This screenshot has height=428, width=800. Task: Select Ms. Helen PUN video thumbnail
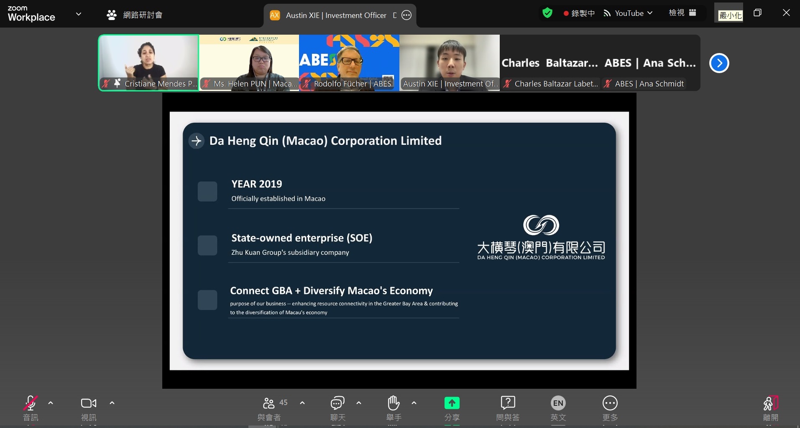pos(249,63)
